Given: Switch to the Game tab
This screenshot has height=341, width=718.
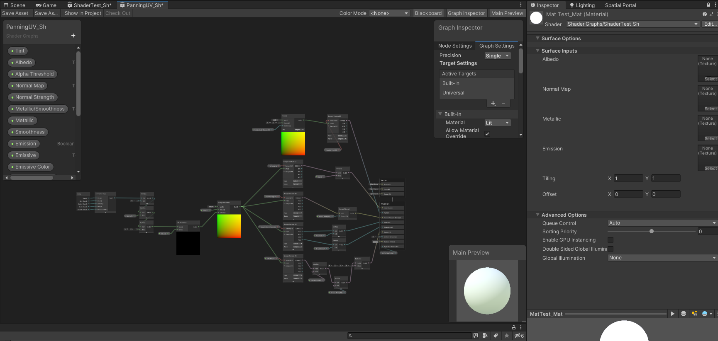Looking at the screenshot, I should tap(46, 5).
